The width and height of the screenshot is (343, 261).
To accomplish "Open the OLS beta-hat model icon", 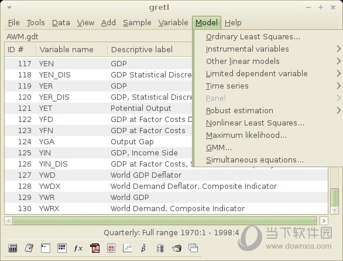I will coord(144,248).
